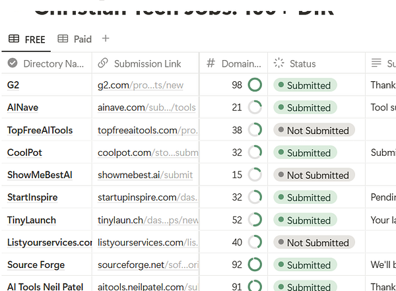Click the hash icon in Domain header
396x291 pixels.
tap(211, 63)
